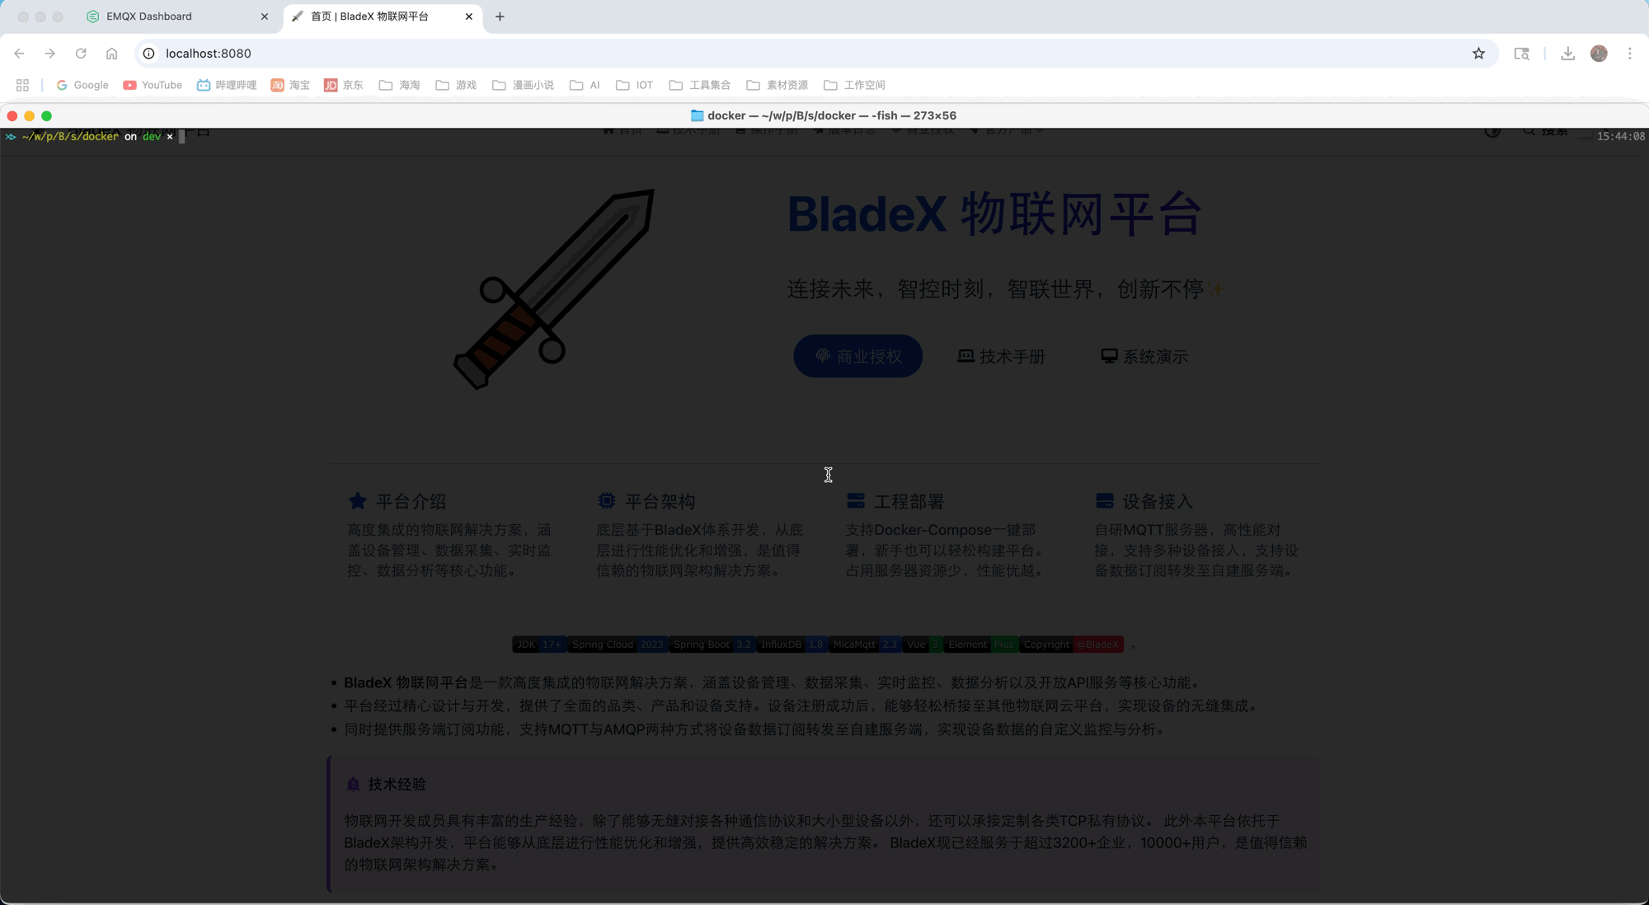Open a new tab with plus button
The width and height of the screenshot is (1649, 905).
(500, 16)
